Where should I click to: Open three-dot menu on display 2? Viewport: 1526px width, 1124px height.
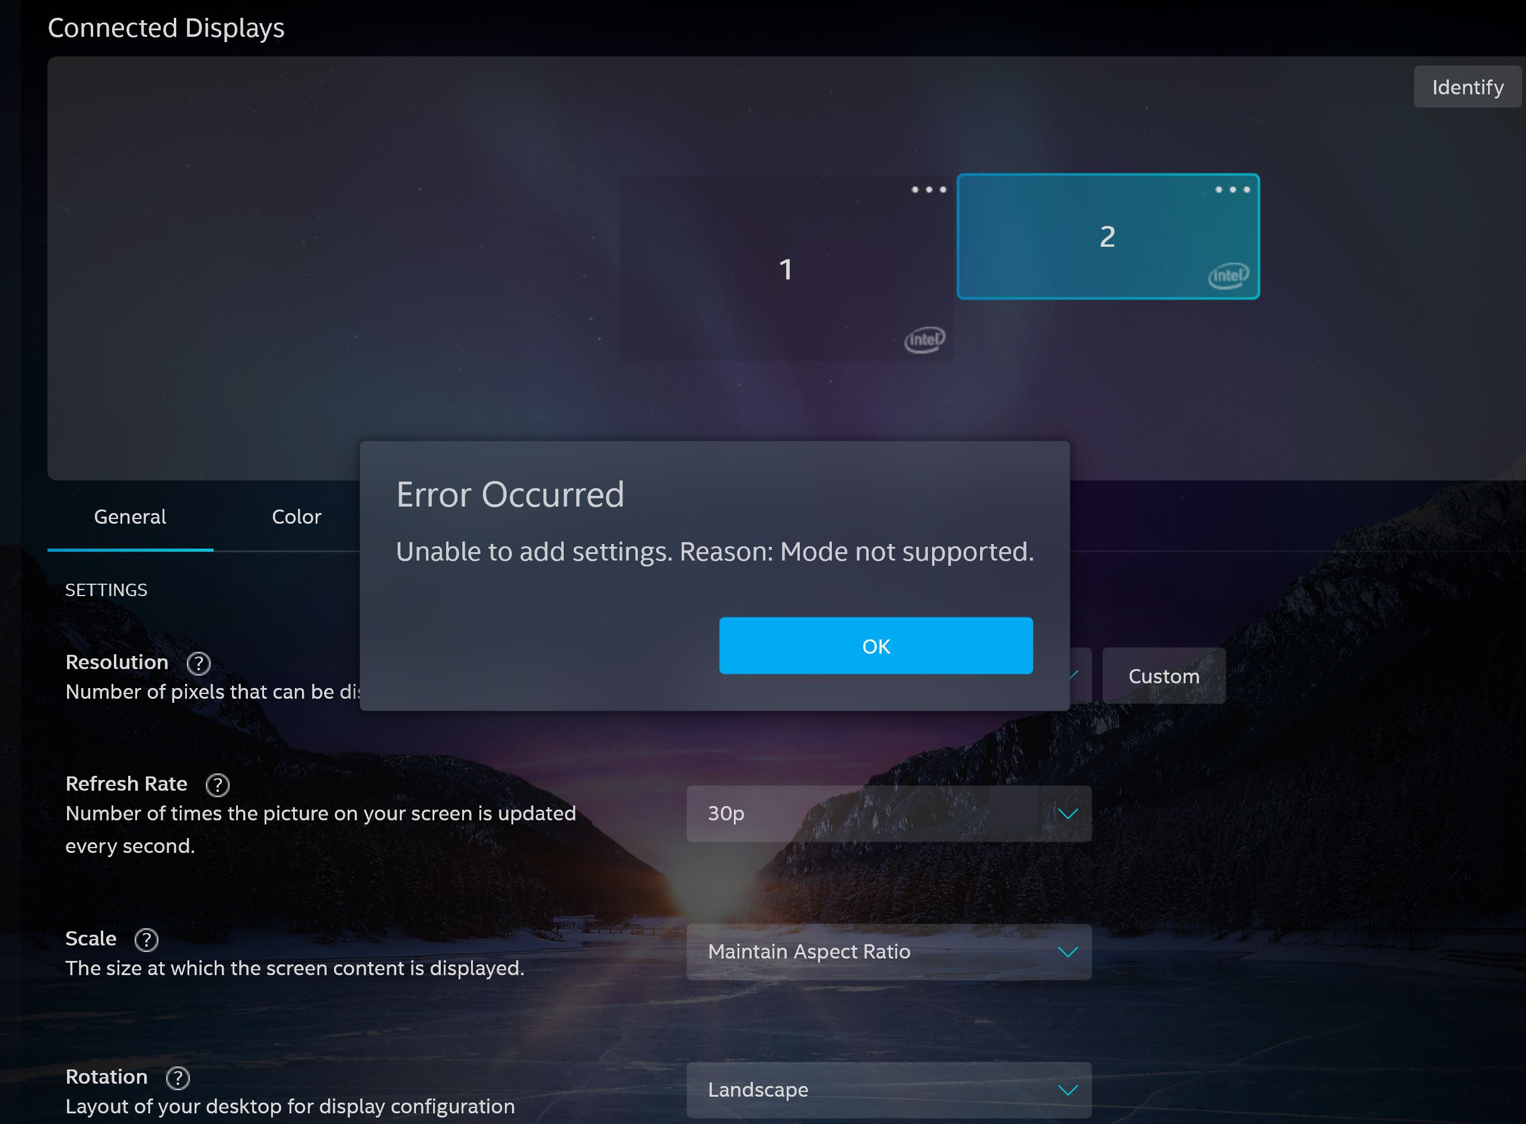[x=1233, y=190]
